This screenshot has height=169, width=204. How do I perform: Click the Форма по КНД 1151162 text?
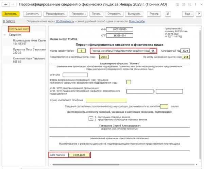pos(64,39)
